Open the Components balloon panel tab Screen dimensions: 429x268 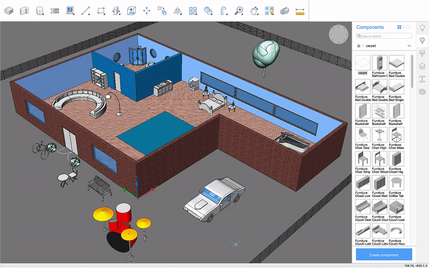pos(423,41)
